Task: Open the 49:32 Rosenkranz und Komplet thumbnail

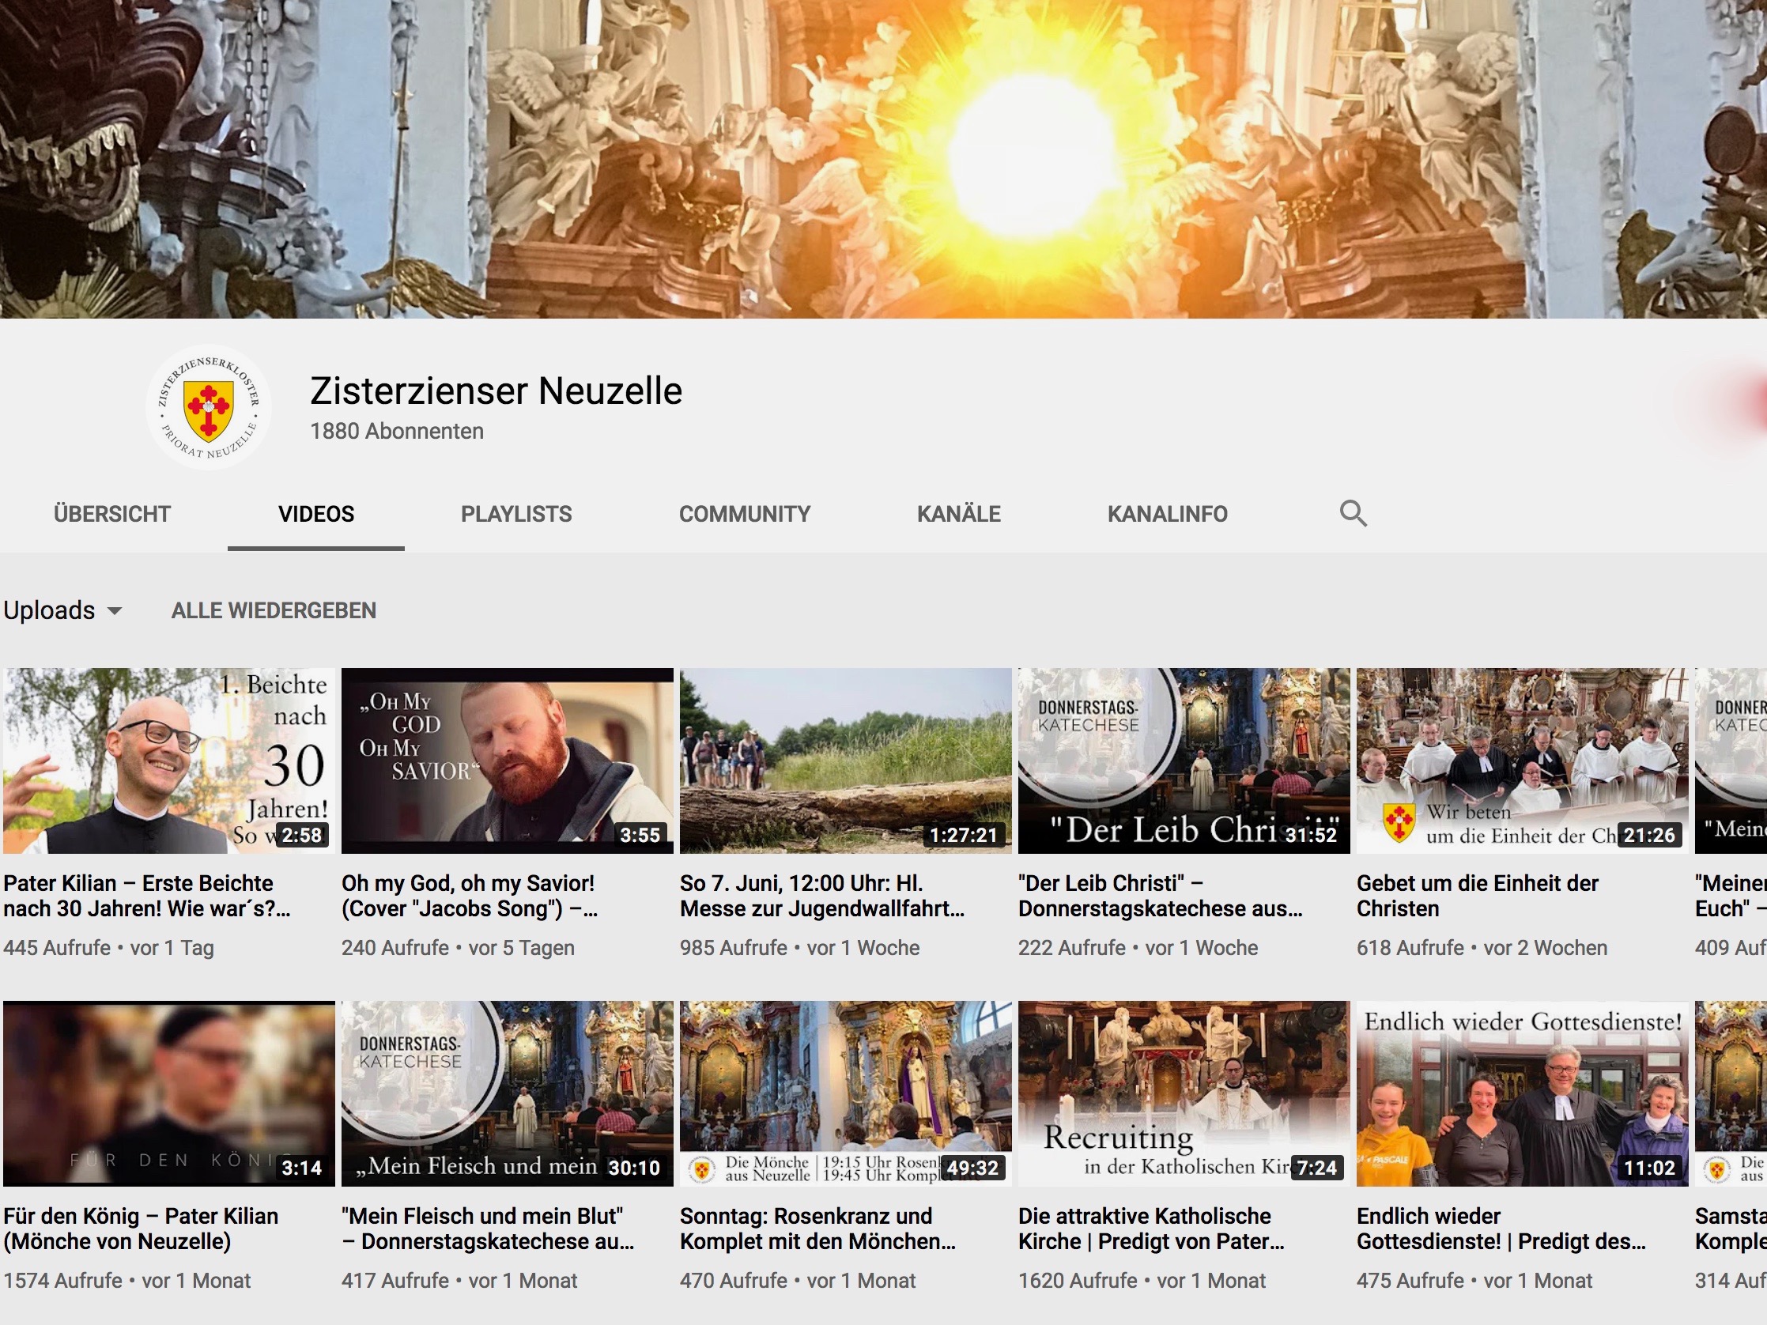Action: (x=846, y=1093)
